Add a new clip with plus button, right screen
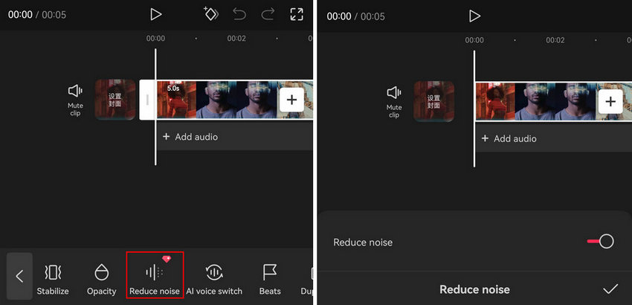 point(610,102)
